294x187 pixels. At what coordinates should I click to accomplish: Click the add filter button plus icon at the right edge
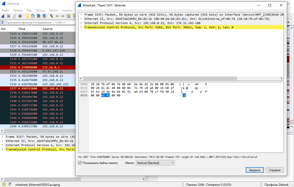pos(288,22)
